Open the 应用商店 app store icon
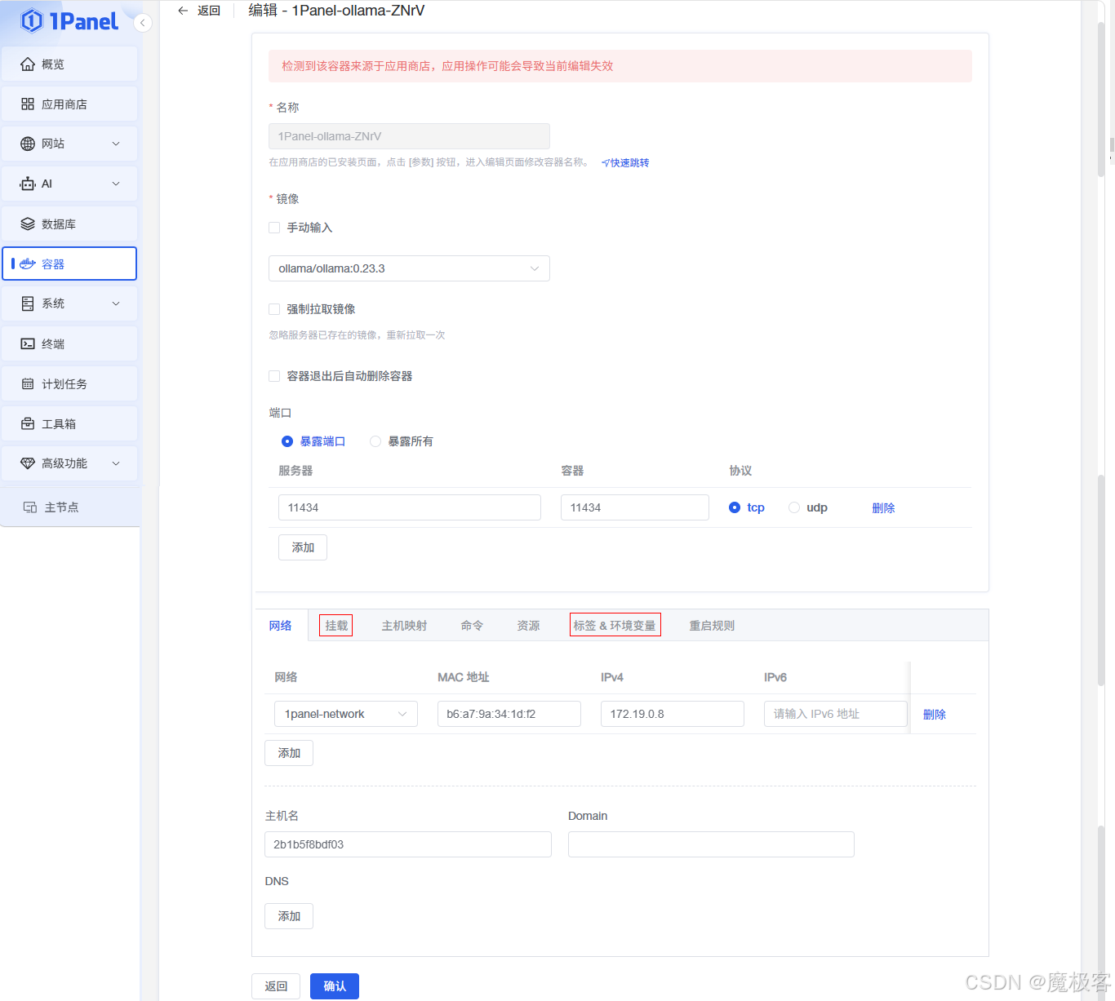The image size is (1115, 1001). point(28,104)
